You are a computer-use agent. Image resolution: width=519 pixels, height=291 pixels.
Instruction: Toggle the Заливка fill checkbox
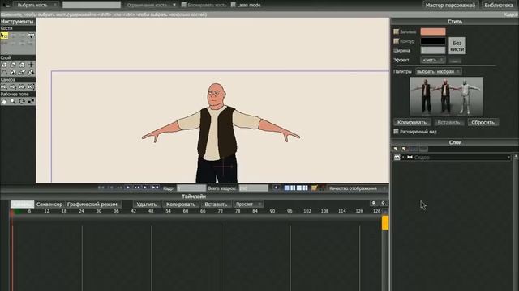[x=397, y=32]
